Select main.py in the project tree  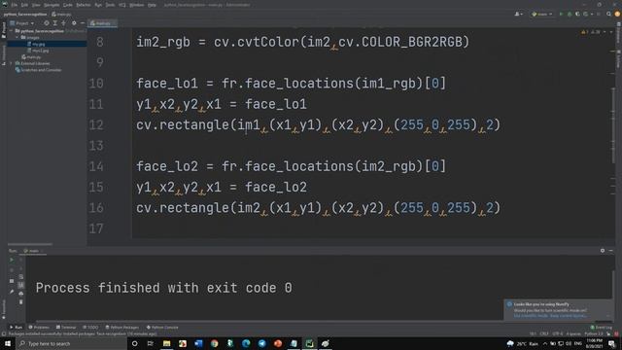tap(33, 56)
